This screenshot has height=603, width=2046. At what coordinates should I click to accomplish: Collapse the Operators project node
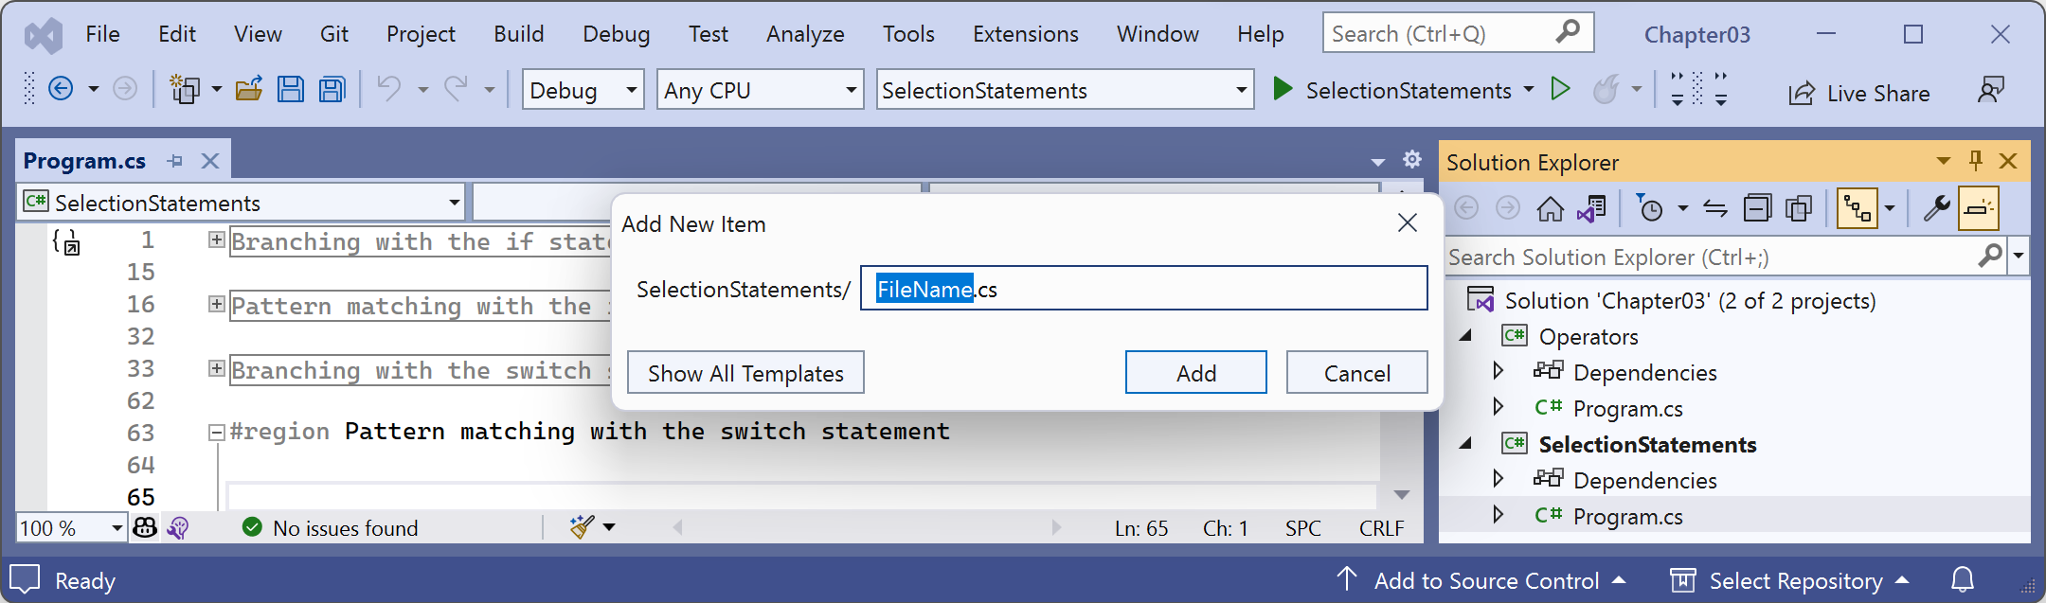point(1466,336)
